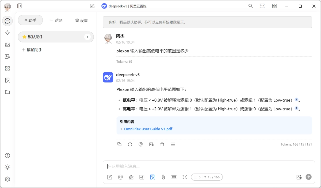Open the knowledge base sidebar icon
This screenshot has width=321, height=188.
[x=7, y=80]
